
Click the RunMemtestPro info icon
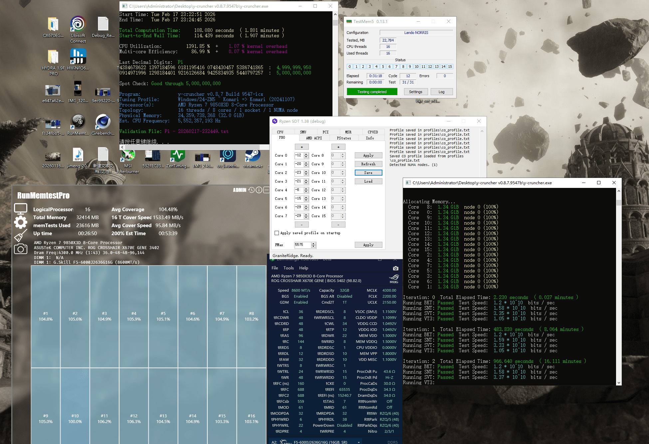pyautogui.click(x=259, y=190)
